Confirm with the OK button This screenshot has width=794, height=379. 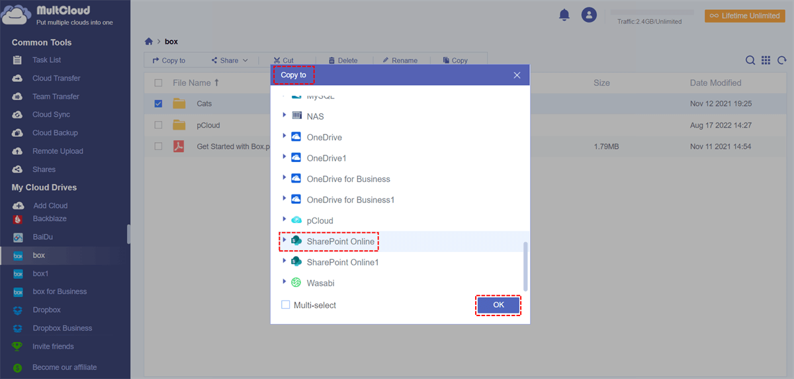coord(498,305)
